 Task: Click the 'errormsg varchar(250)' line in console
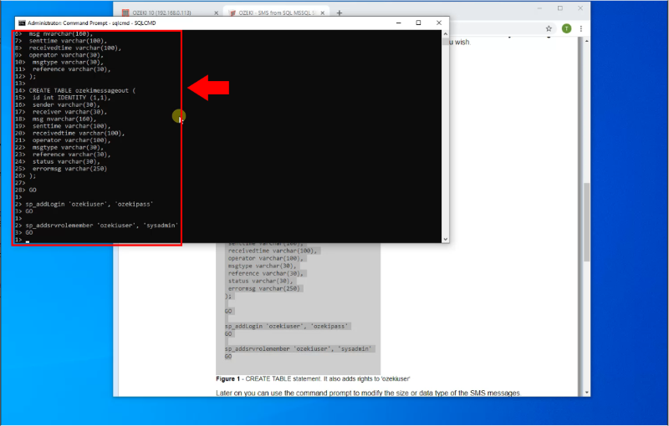click(70, 169)
